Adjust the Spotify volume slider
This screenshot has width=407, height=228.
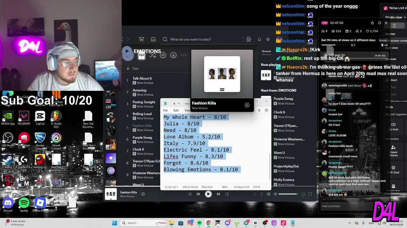(x=288, y=194)
